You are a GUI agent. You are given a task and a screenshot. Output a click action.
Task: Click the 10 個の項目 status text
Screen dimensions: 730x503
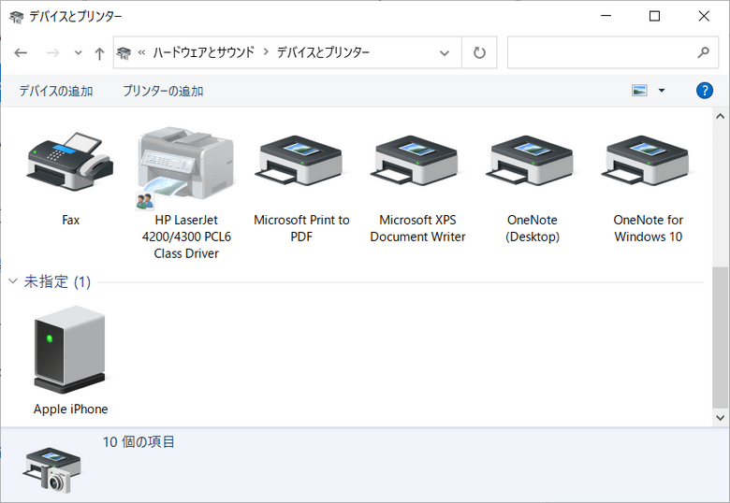[139, 441]
